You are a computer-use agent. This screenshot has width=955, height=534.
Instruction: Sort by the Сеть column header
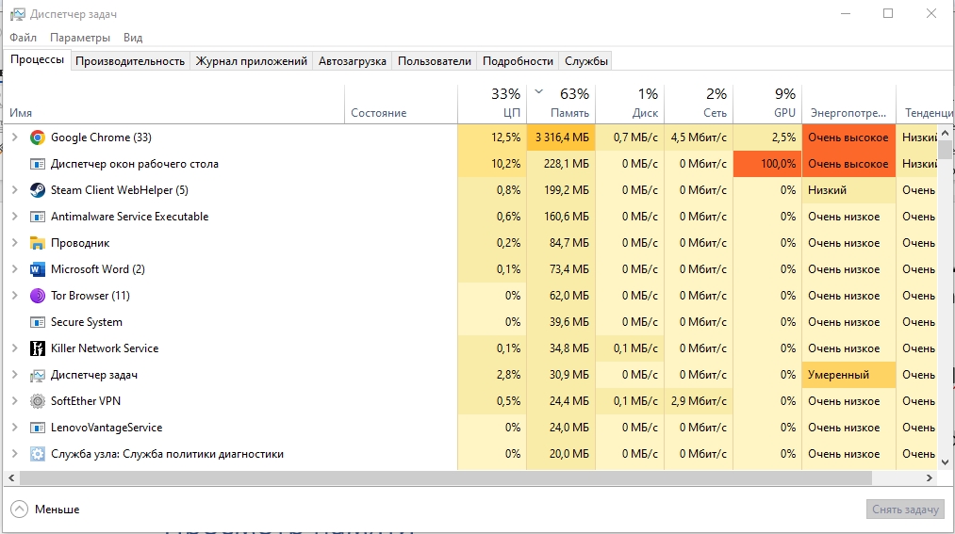click(x=699, y=104)
